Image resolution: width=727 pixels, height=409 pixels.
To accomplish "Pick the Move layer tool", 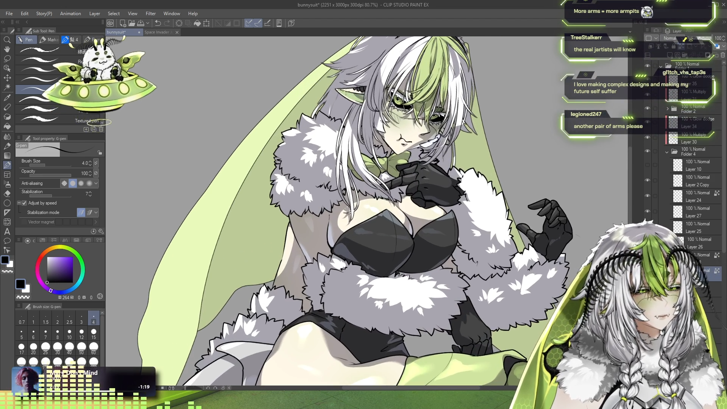I will tap(7, 78).
